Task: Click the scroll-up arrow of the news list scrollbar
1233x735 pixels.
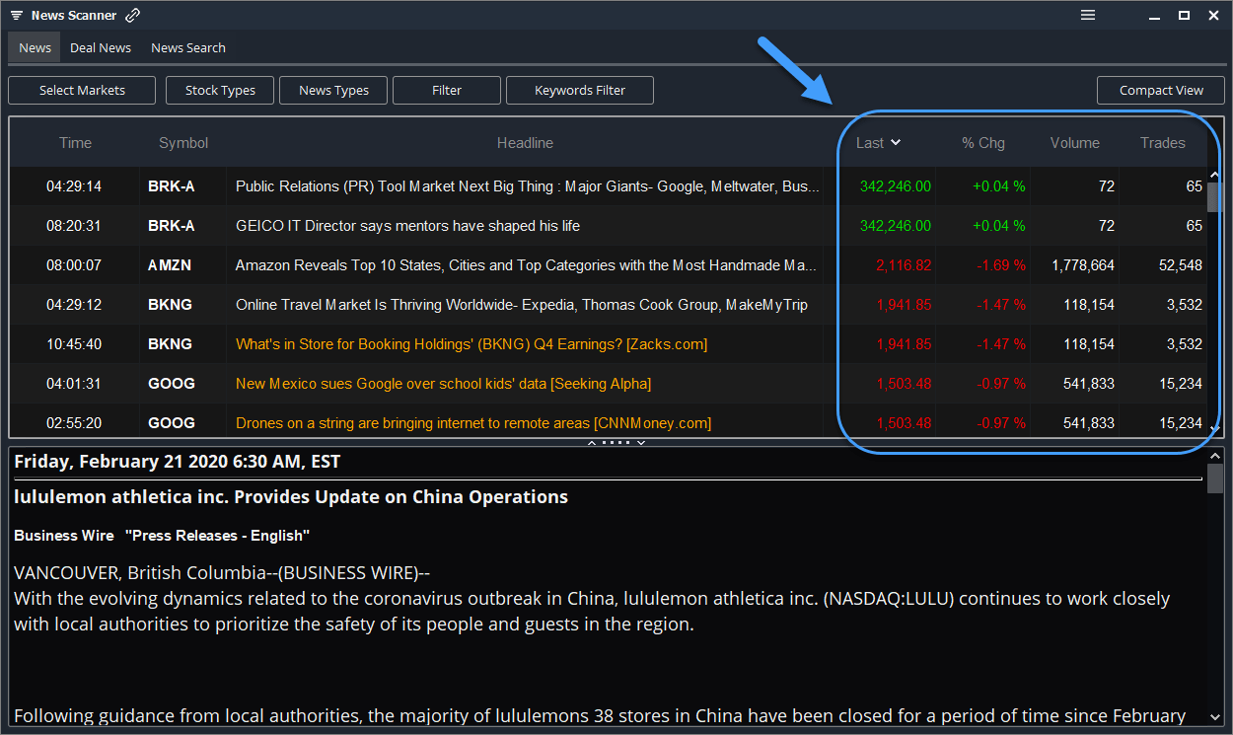Action: pos(1215,174)
